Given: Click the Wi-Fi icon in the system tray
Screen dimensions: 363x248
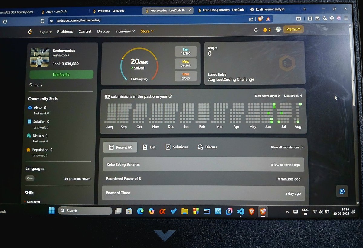Looking at the screenshot, I should coord(315,212).
